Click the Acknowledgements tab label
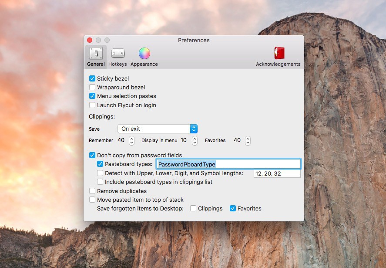The image size is (386, 268). click(278, 64)
